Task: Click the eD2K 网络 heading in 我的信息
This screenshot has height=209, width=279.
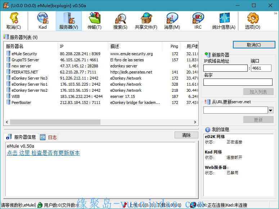Action: coord(215,137)
